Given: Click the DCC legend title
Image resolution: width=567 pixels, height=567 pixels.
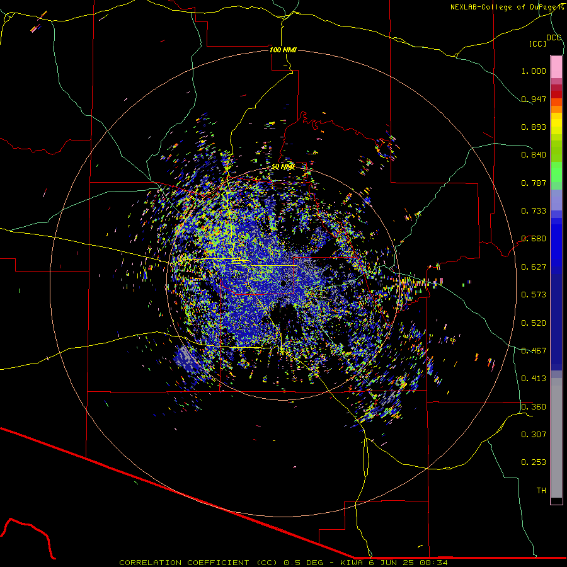Looking at the screenshot, I should coord(554,38).
